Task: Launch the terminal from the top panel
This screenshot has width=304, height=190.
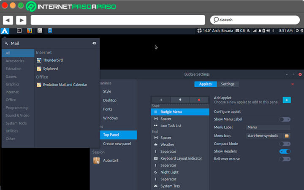Action: point(19,30)
